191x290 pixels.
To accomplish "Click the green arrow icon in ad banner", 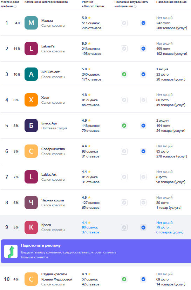I will 11,251.
